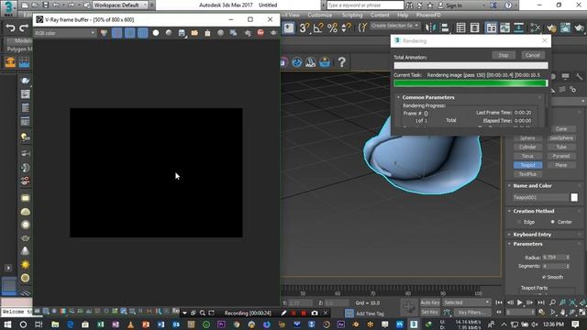Screen dimensions: 587x330
Task: Collapse the Parameters rollout
Action: coord(527,244)
